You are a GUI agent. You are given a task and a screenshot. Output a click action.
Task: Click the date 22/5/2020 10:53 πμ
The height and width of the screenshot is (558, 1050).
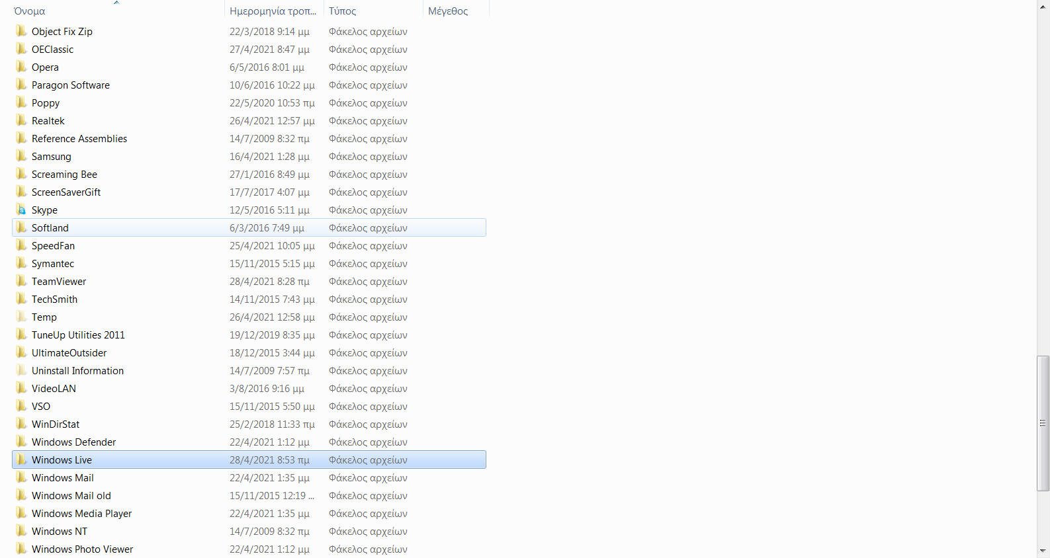pos(272,102)
